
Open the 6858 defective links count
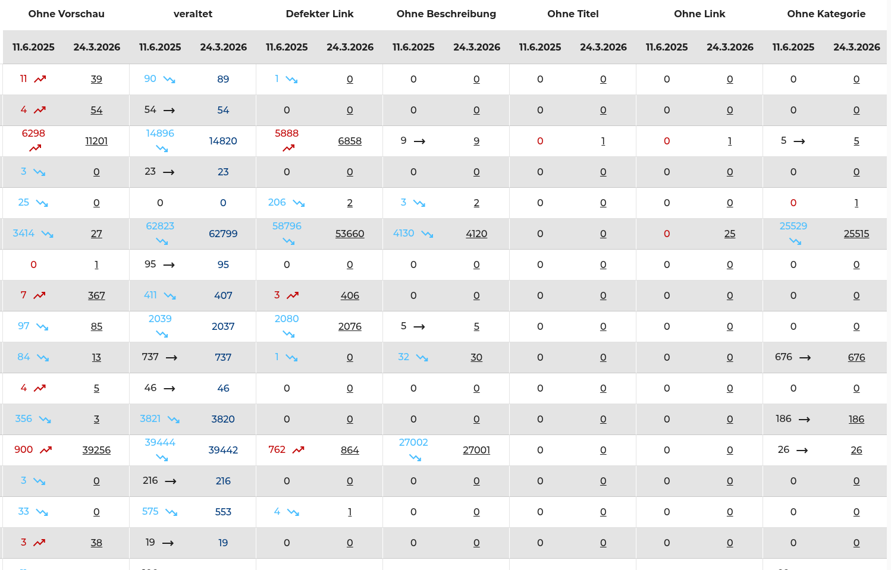[350, 141]
